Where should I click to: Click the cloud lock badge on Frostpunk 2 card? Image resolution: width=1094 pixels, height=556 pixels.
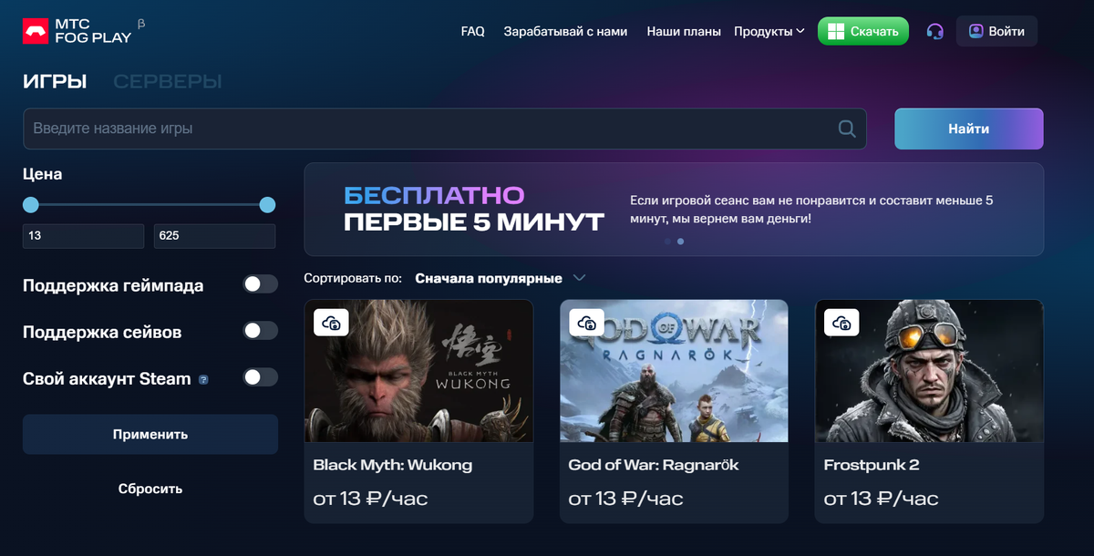(842, 323)
